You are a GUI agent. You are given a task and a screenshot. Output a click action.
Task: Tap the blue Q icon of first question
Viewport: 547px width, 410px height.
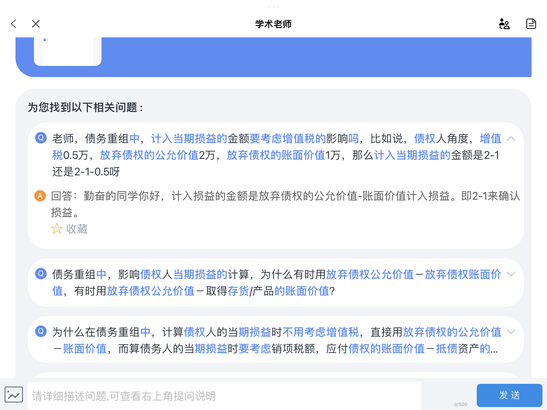(41, 138)
